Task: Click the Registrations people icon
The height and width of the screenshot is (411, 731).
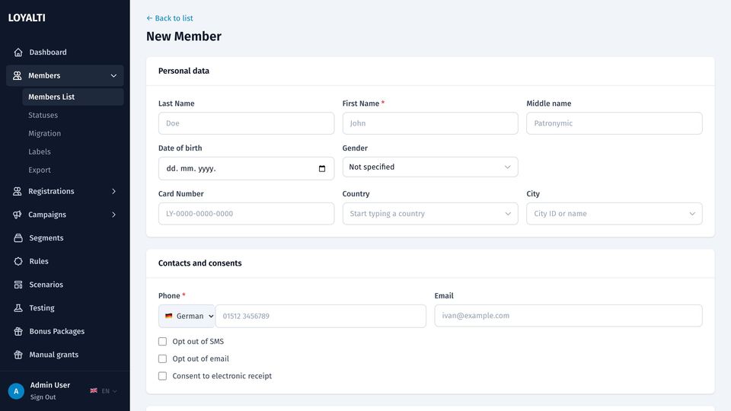Action: click(x=18, y=191)
